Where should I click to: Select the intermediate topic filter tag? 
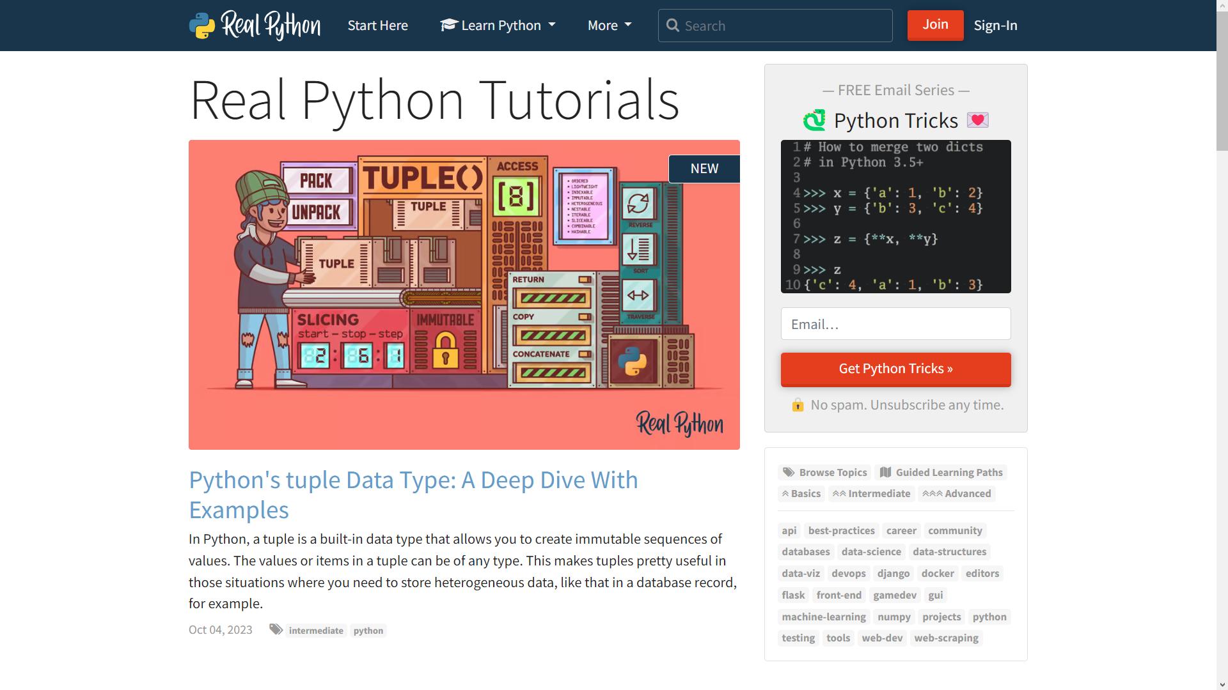tap(871, 493)
